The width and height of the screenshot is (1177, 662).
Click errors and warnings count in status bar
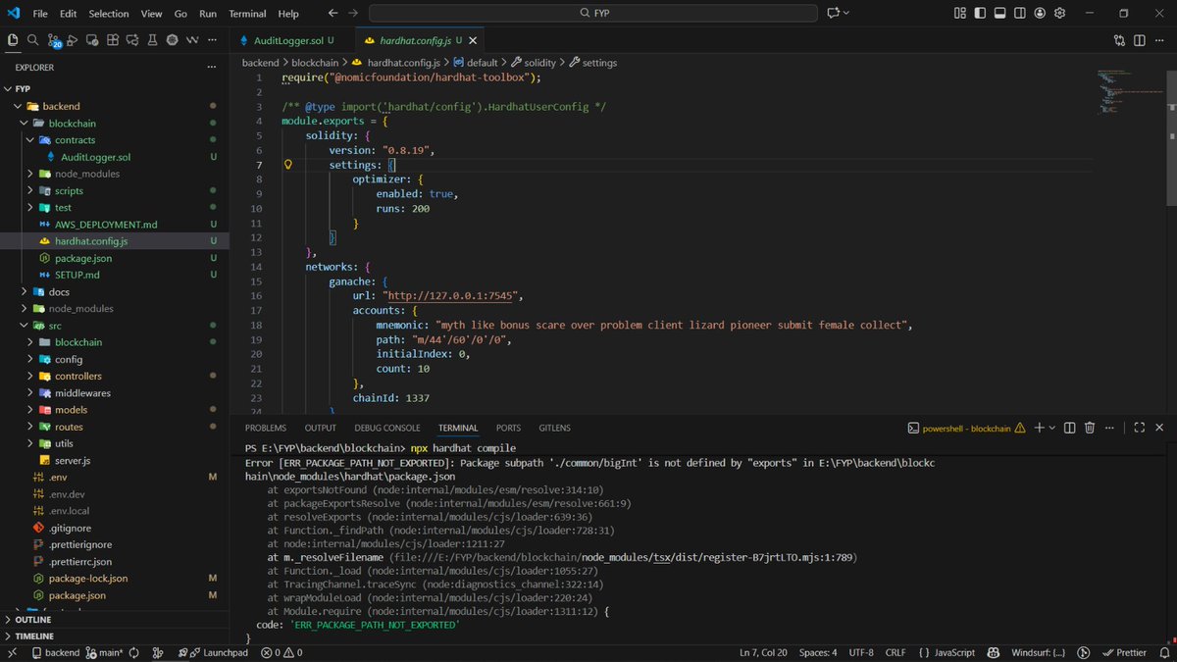click(280, 652)
